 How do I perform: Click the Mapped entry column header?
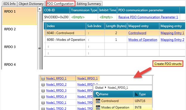[143, 26]
